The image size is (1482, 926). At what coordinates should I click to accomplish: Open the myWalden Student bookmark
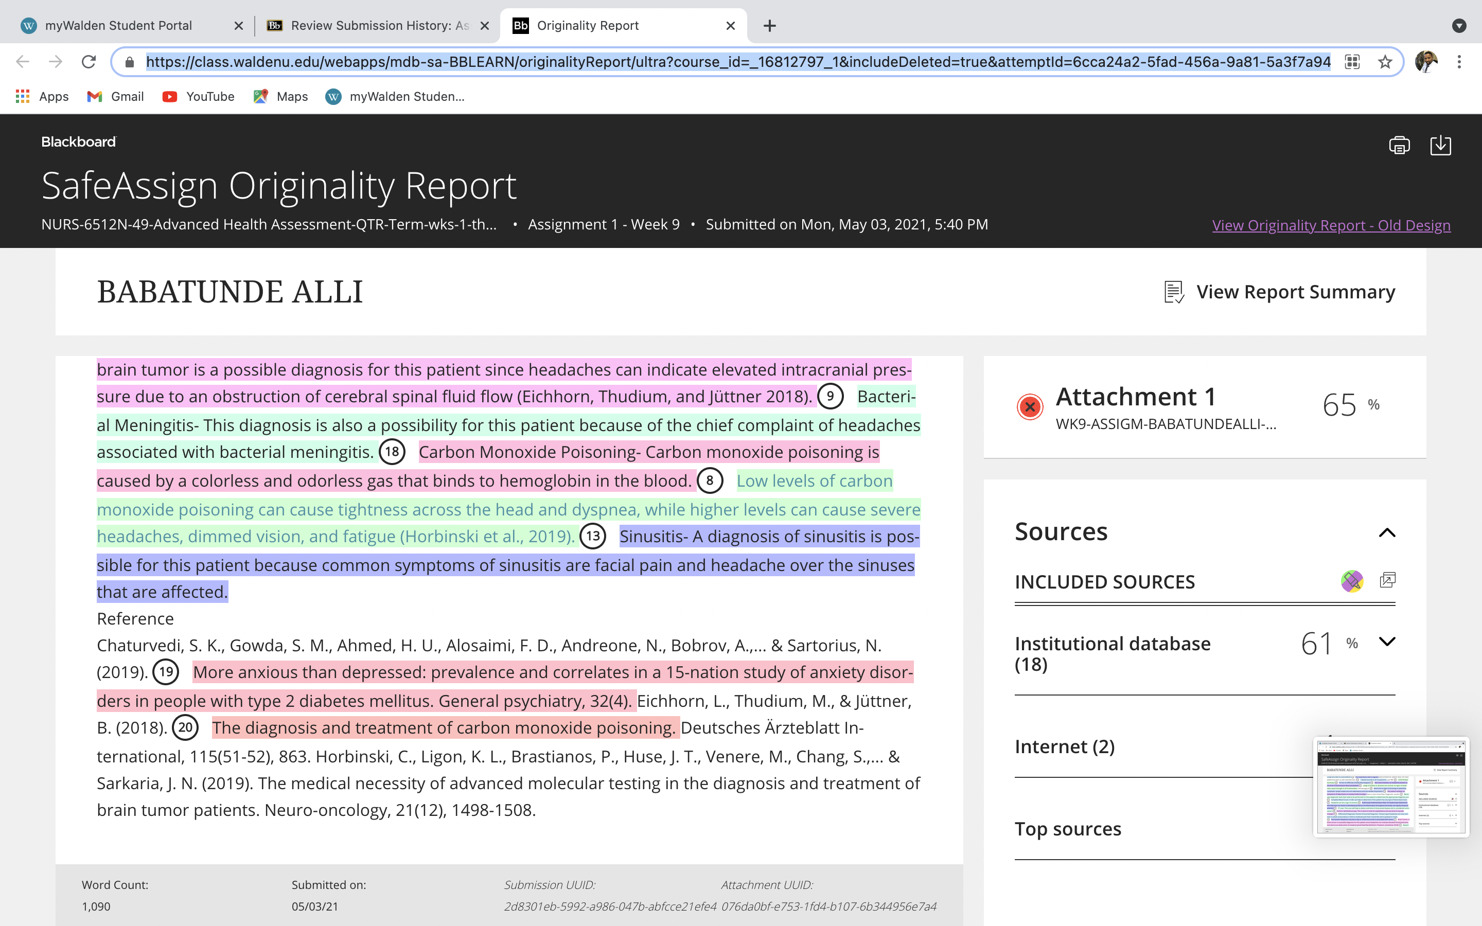pos(395,96)
